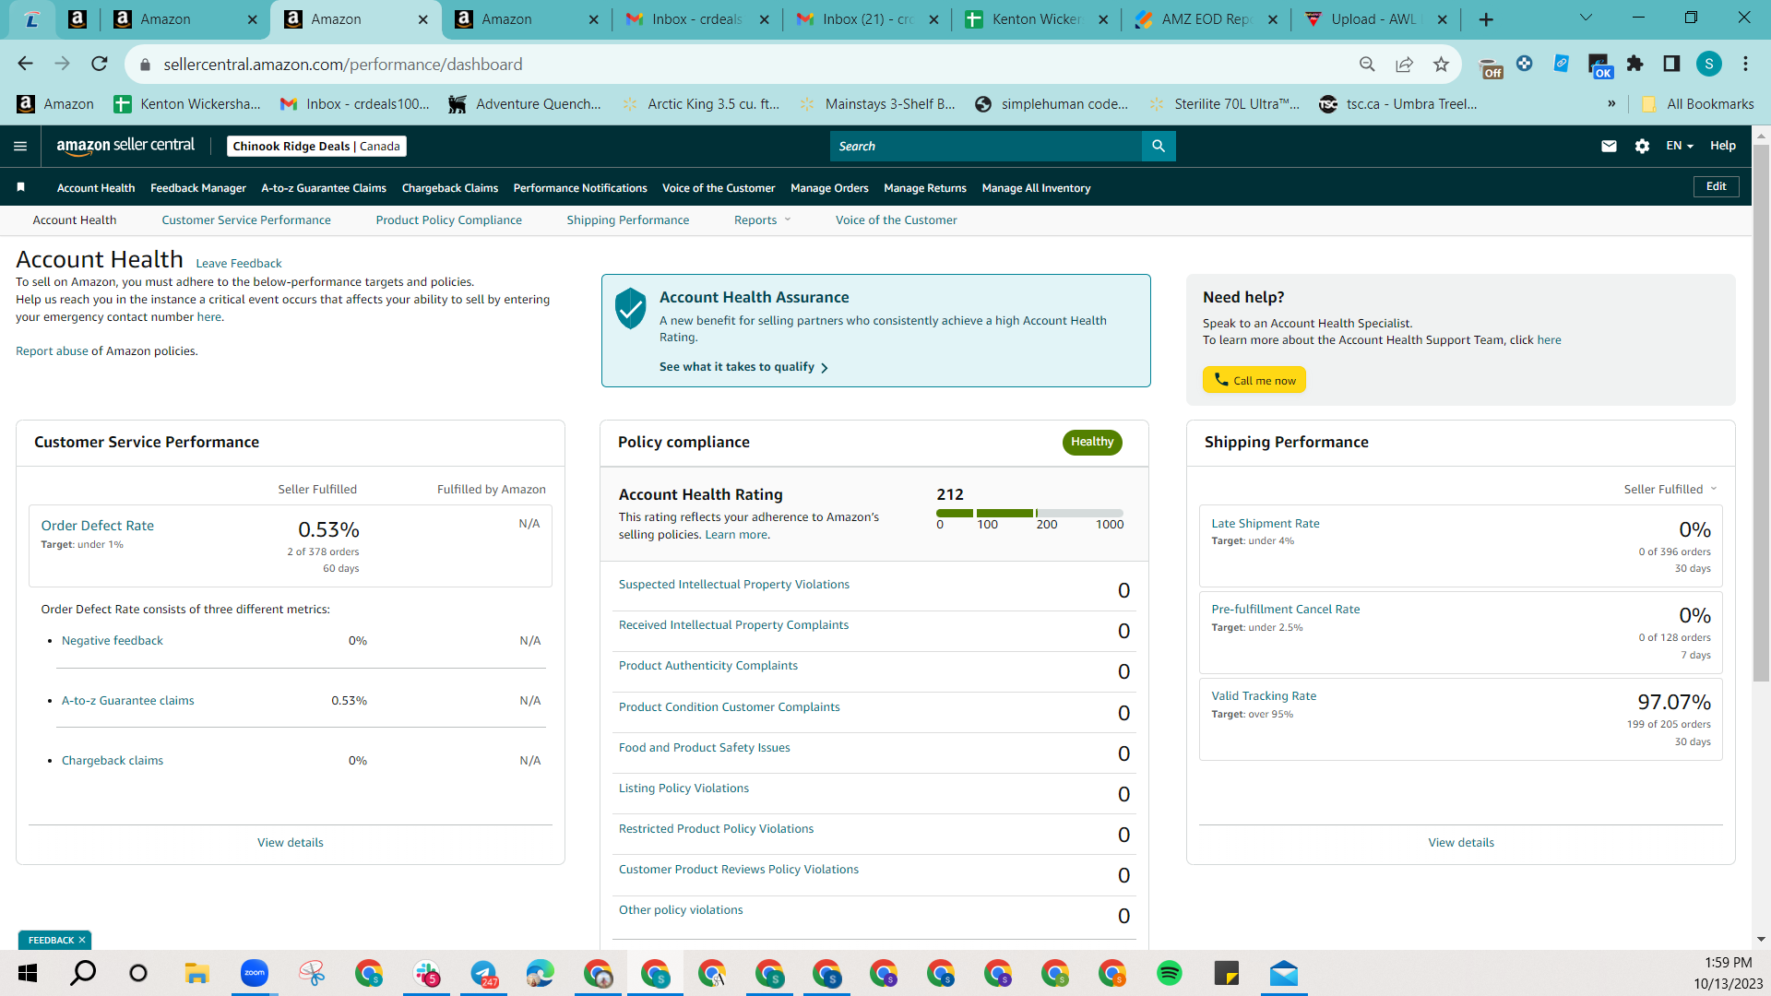The image size is (1771, 996).
Task: Open the messages envelope icon
Action: point(1609,146)
